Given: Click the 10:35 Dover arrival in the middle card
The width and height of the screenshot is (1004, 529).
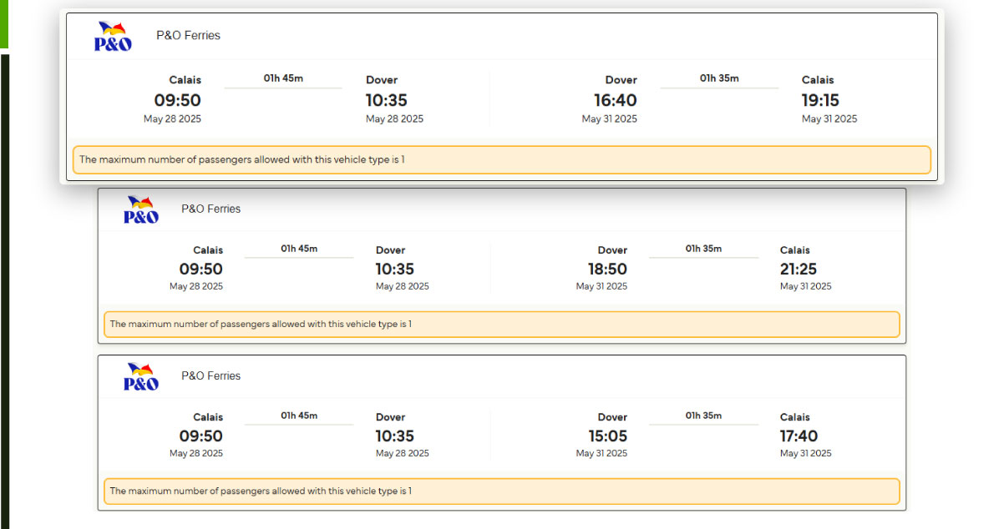Looking at the screenshot, I should (x=394, y=270).
